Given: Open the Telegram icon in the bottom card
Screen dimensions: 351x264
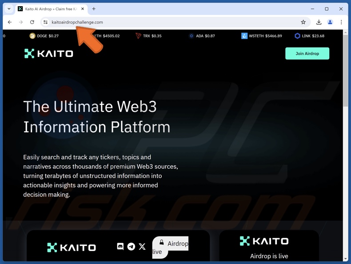Looking at the screenshot, I should (131, 247).
